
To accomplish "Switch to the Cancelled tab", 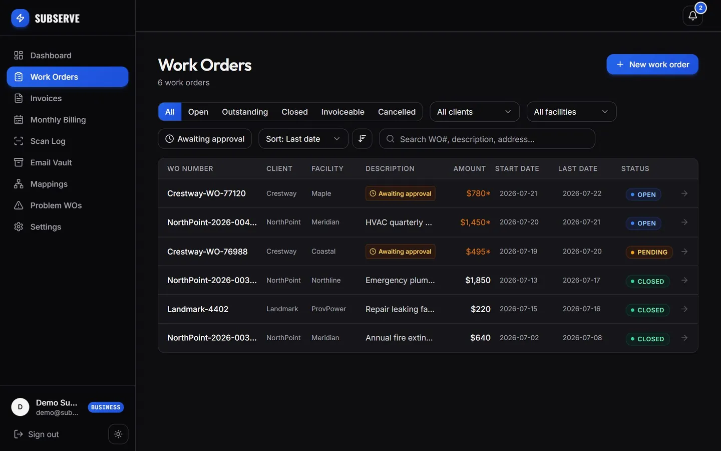I will point(397,112).
